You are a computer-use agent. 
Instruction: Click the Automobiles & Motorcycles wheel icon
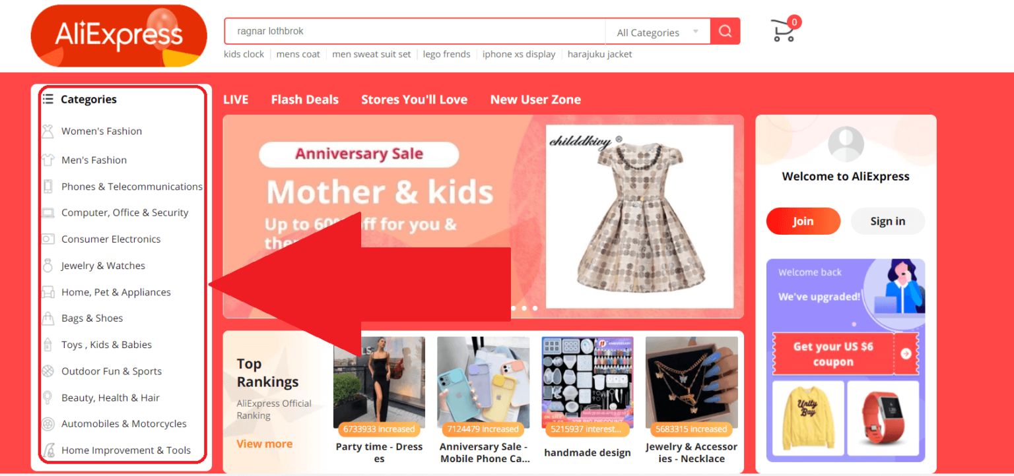48,424
